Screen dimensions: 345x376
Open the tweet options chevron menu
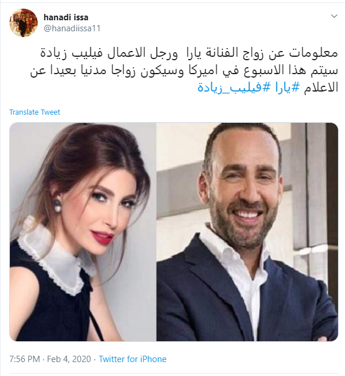click(334, 16)
